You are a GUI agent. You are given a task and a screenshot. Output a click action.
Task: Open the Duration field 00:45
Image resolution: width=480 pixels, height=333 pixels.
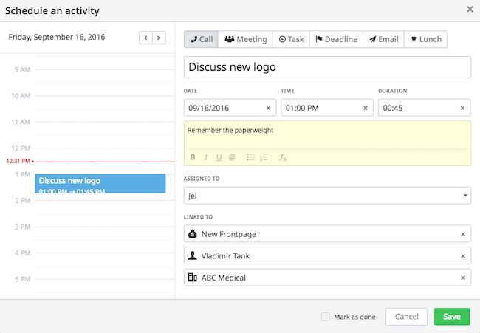pos(424,108)
